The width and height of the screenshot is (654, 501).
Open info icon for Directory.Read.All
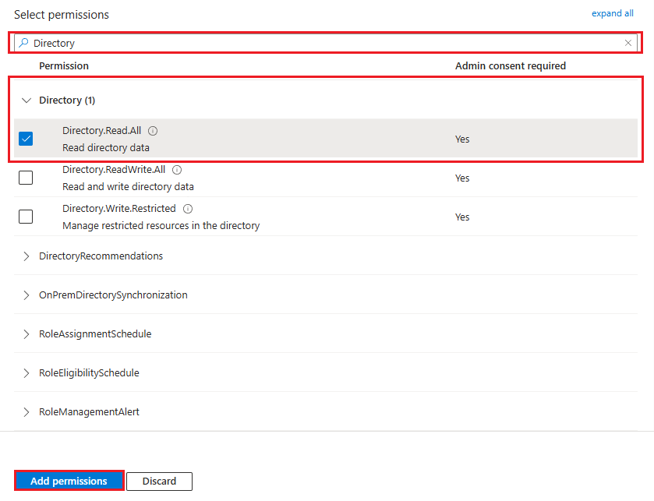153,131
